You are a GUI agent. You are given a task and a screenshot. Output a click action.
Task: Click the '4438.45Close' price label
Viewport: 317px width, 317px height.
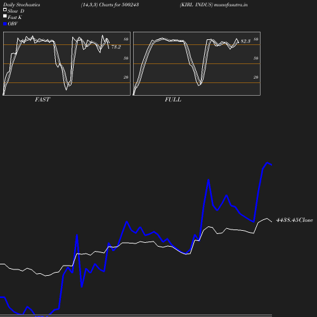(x=294, y=220)
